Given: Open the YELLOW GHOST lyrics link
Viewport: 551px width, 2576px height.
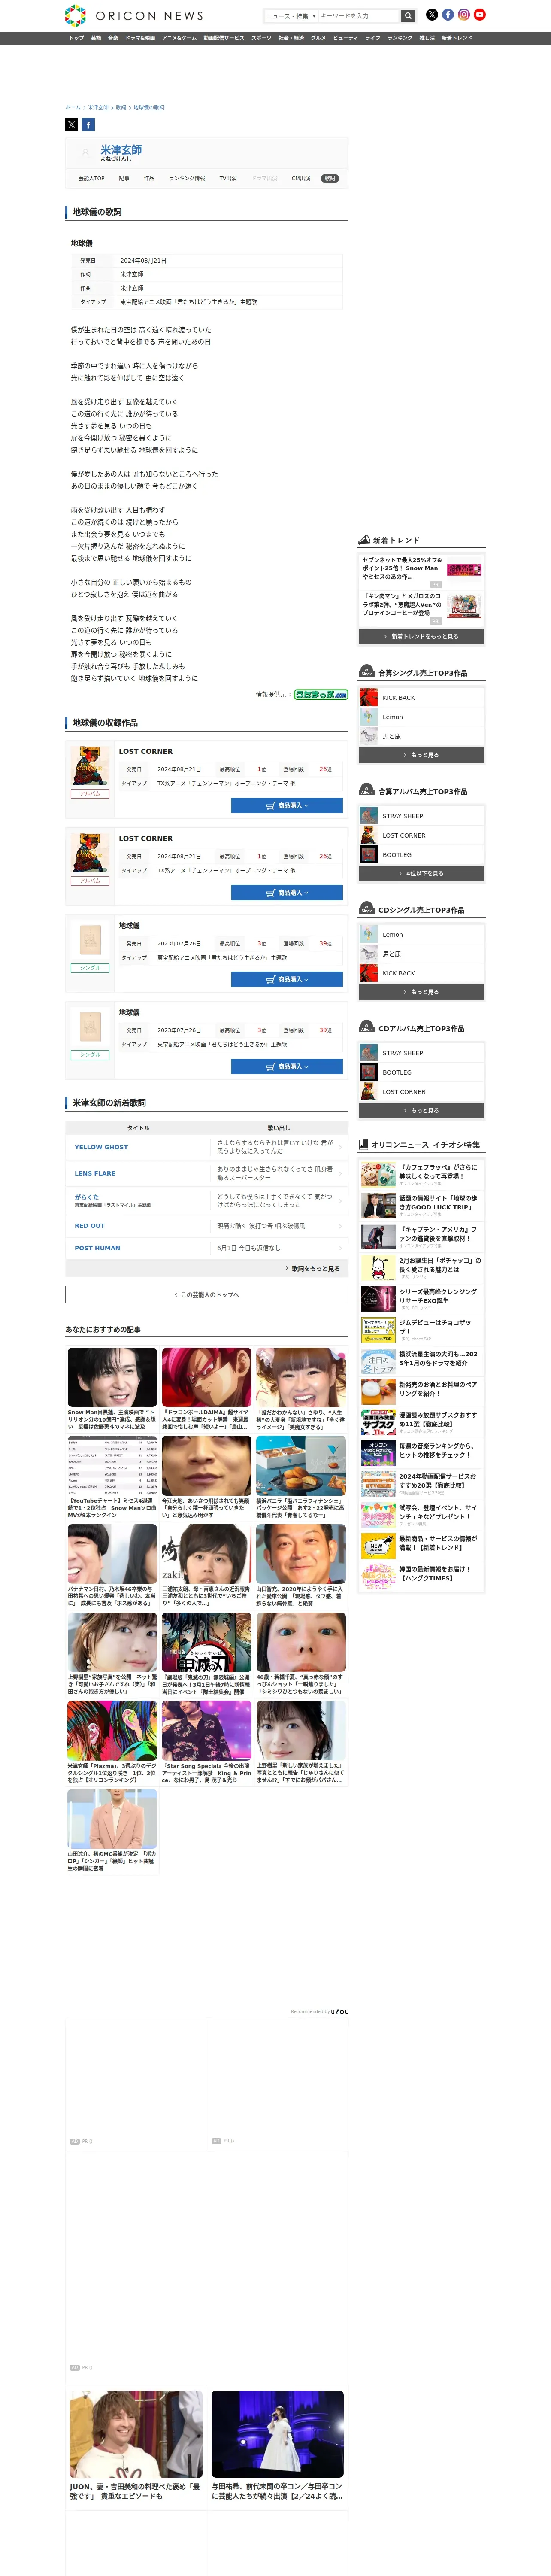Looking at the screenshot, I should pos(101,1147).
